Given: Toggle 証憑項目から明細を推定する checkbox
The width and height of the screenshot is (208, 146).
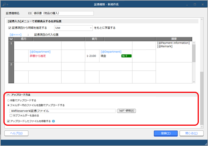Looking at the screenshot, I should (x=10, y=28).
